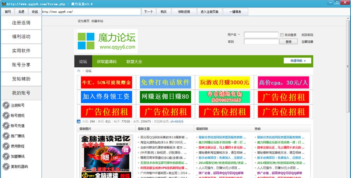Image resolution: width=351 pixels, height=178 pixels.
Task: Click the breadcrumb 论坛 link
Action: [89, 71]
